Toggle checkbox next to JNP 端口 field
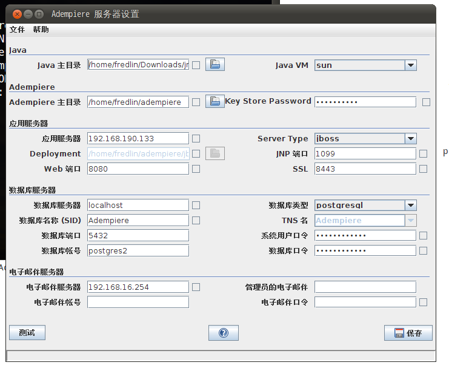 [x=423, y=154]
